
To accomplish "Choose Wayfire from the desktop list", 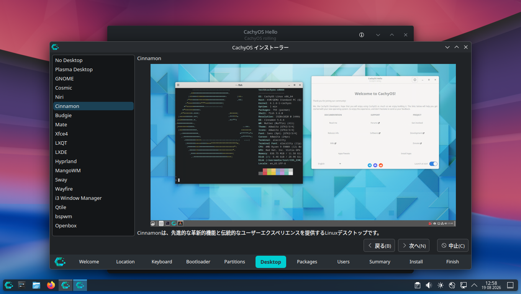I will click(x=93, y=189).
